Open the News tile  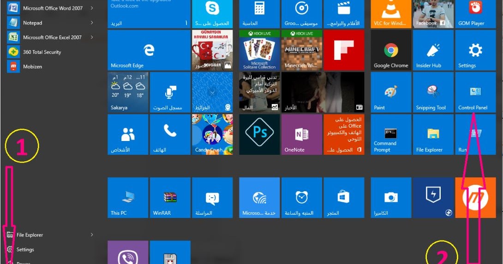coord(323,92)
